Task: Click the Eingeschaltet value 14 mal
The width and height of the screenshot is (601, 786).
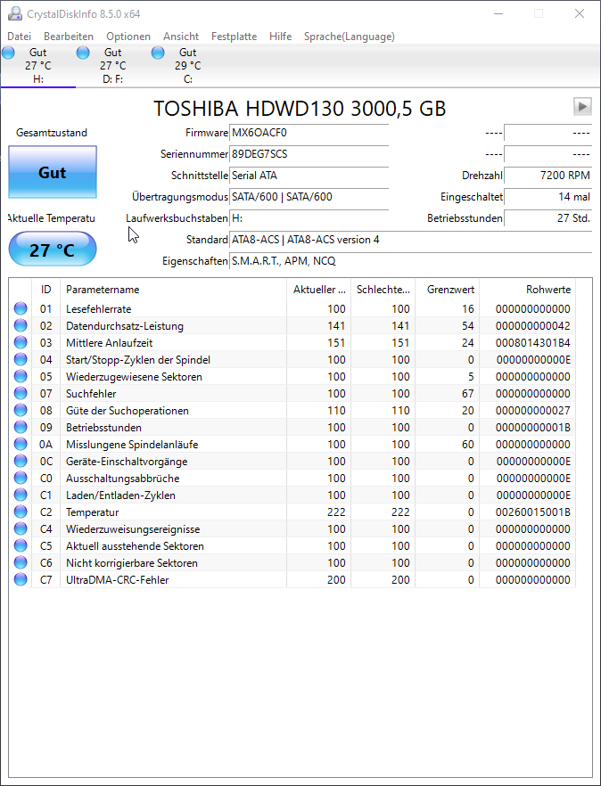Action: pyautogui.click(x=547, y=196)
